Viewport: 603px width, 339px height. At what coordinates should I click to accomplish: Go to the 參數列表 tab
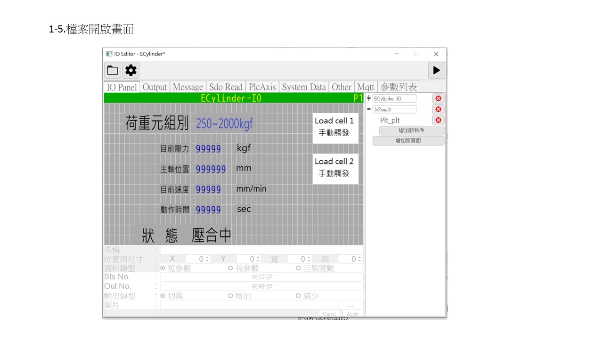[399, 87]
